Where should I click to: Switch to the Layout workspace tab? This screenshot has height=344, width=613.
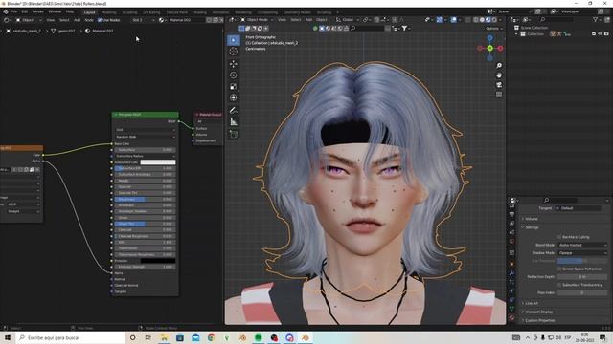pyautogui.click(x=89, y=12)
